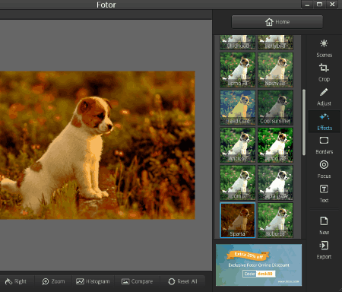
Task: Open the Borders panel
Action: click(x=324, y=145)
